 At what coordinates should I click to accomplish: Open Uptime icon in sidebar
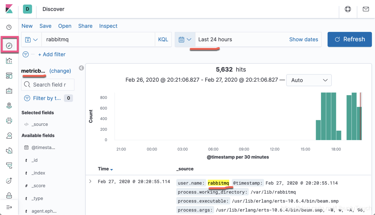[x=9, y=181]
